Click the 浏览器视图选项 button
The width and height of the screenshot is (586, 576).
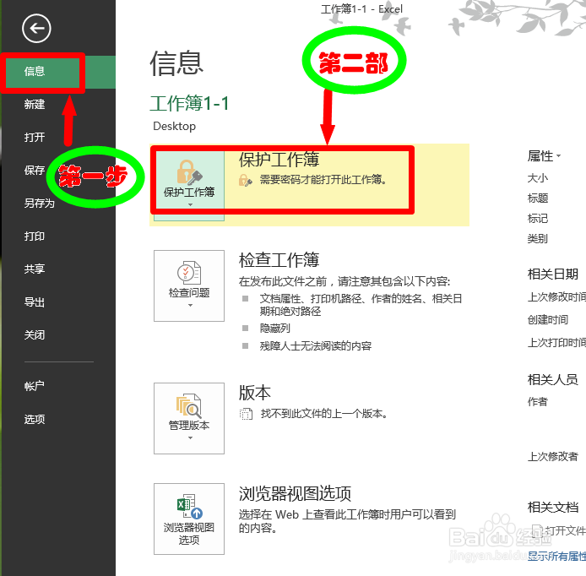point(189,519)
